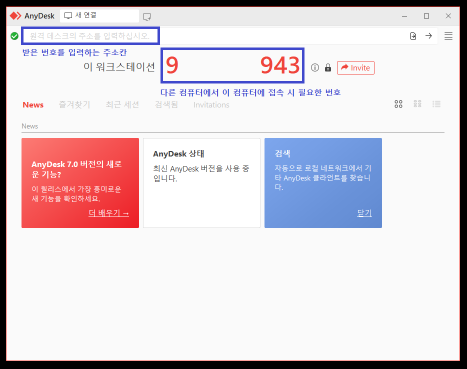Open the 즐겨찾기 tab

(74, 105)
